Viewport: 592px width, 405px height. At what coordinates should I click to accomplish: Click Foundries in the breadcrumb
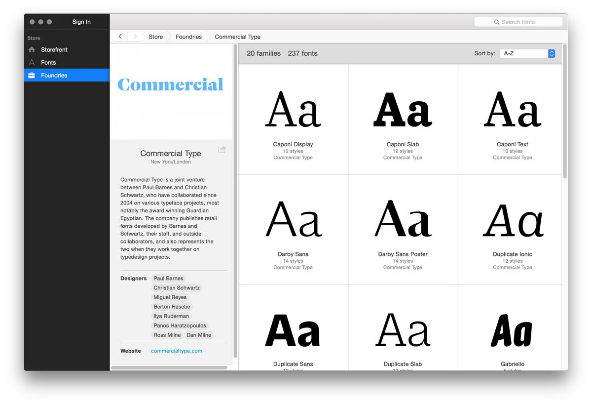[x=188, y=37]
